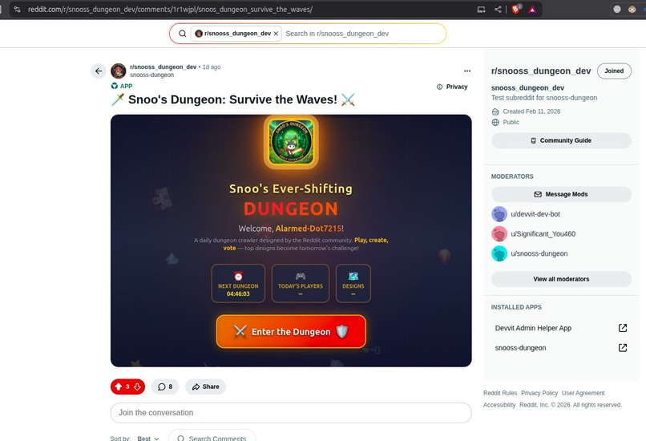Image resolution: width=646 pixels, height=441 pixels.
Task: Open the Privacy Policy footer link
Action: (x=539, y=393)
